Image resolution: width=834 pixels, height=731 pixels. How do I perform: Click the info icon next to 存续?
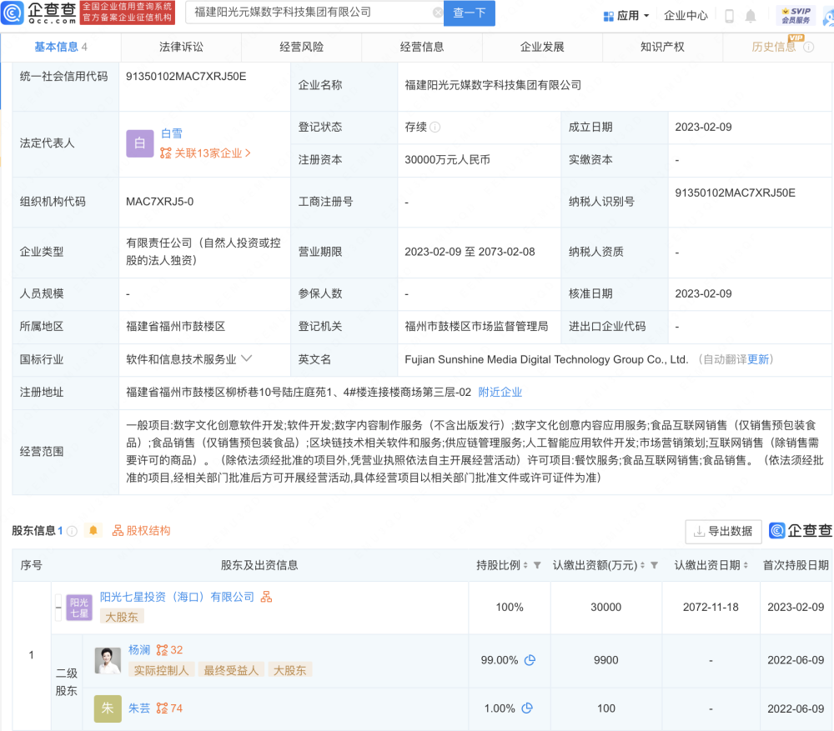tap(435, 127)
